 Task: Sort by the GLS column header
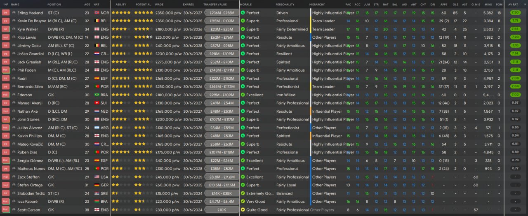[455, 5]
